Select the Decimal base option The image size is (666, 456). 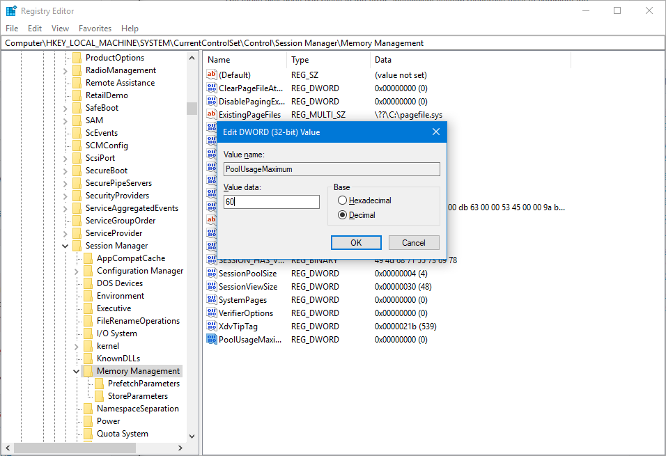pyautogui.click(x=341, y=214)
